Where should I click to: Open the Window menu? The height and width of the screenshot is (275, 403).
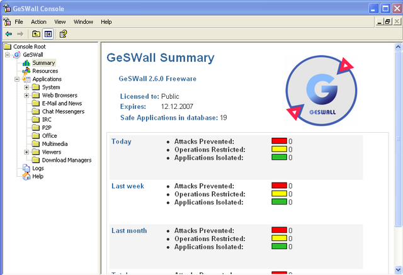click(x=83, y=22)
